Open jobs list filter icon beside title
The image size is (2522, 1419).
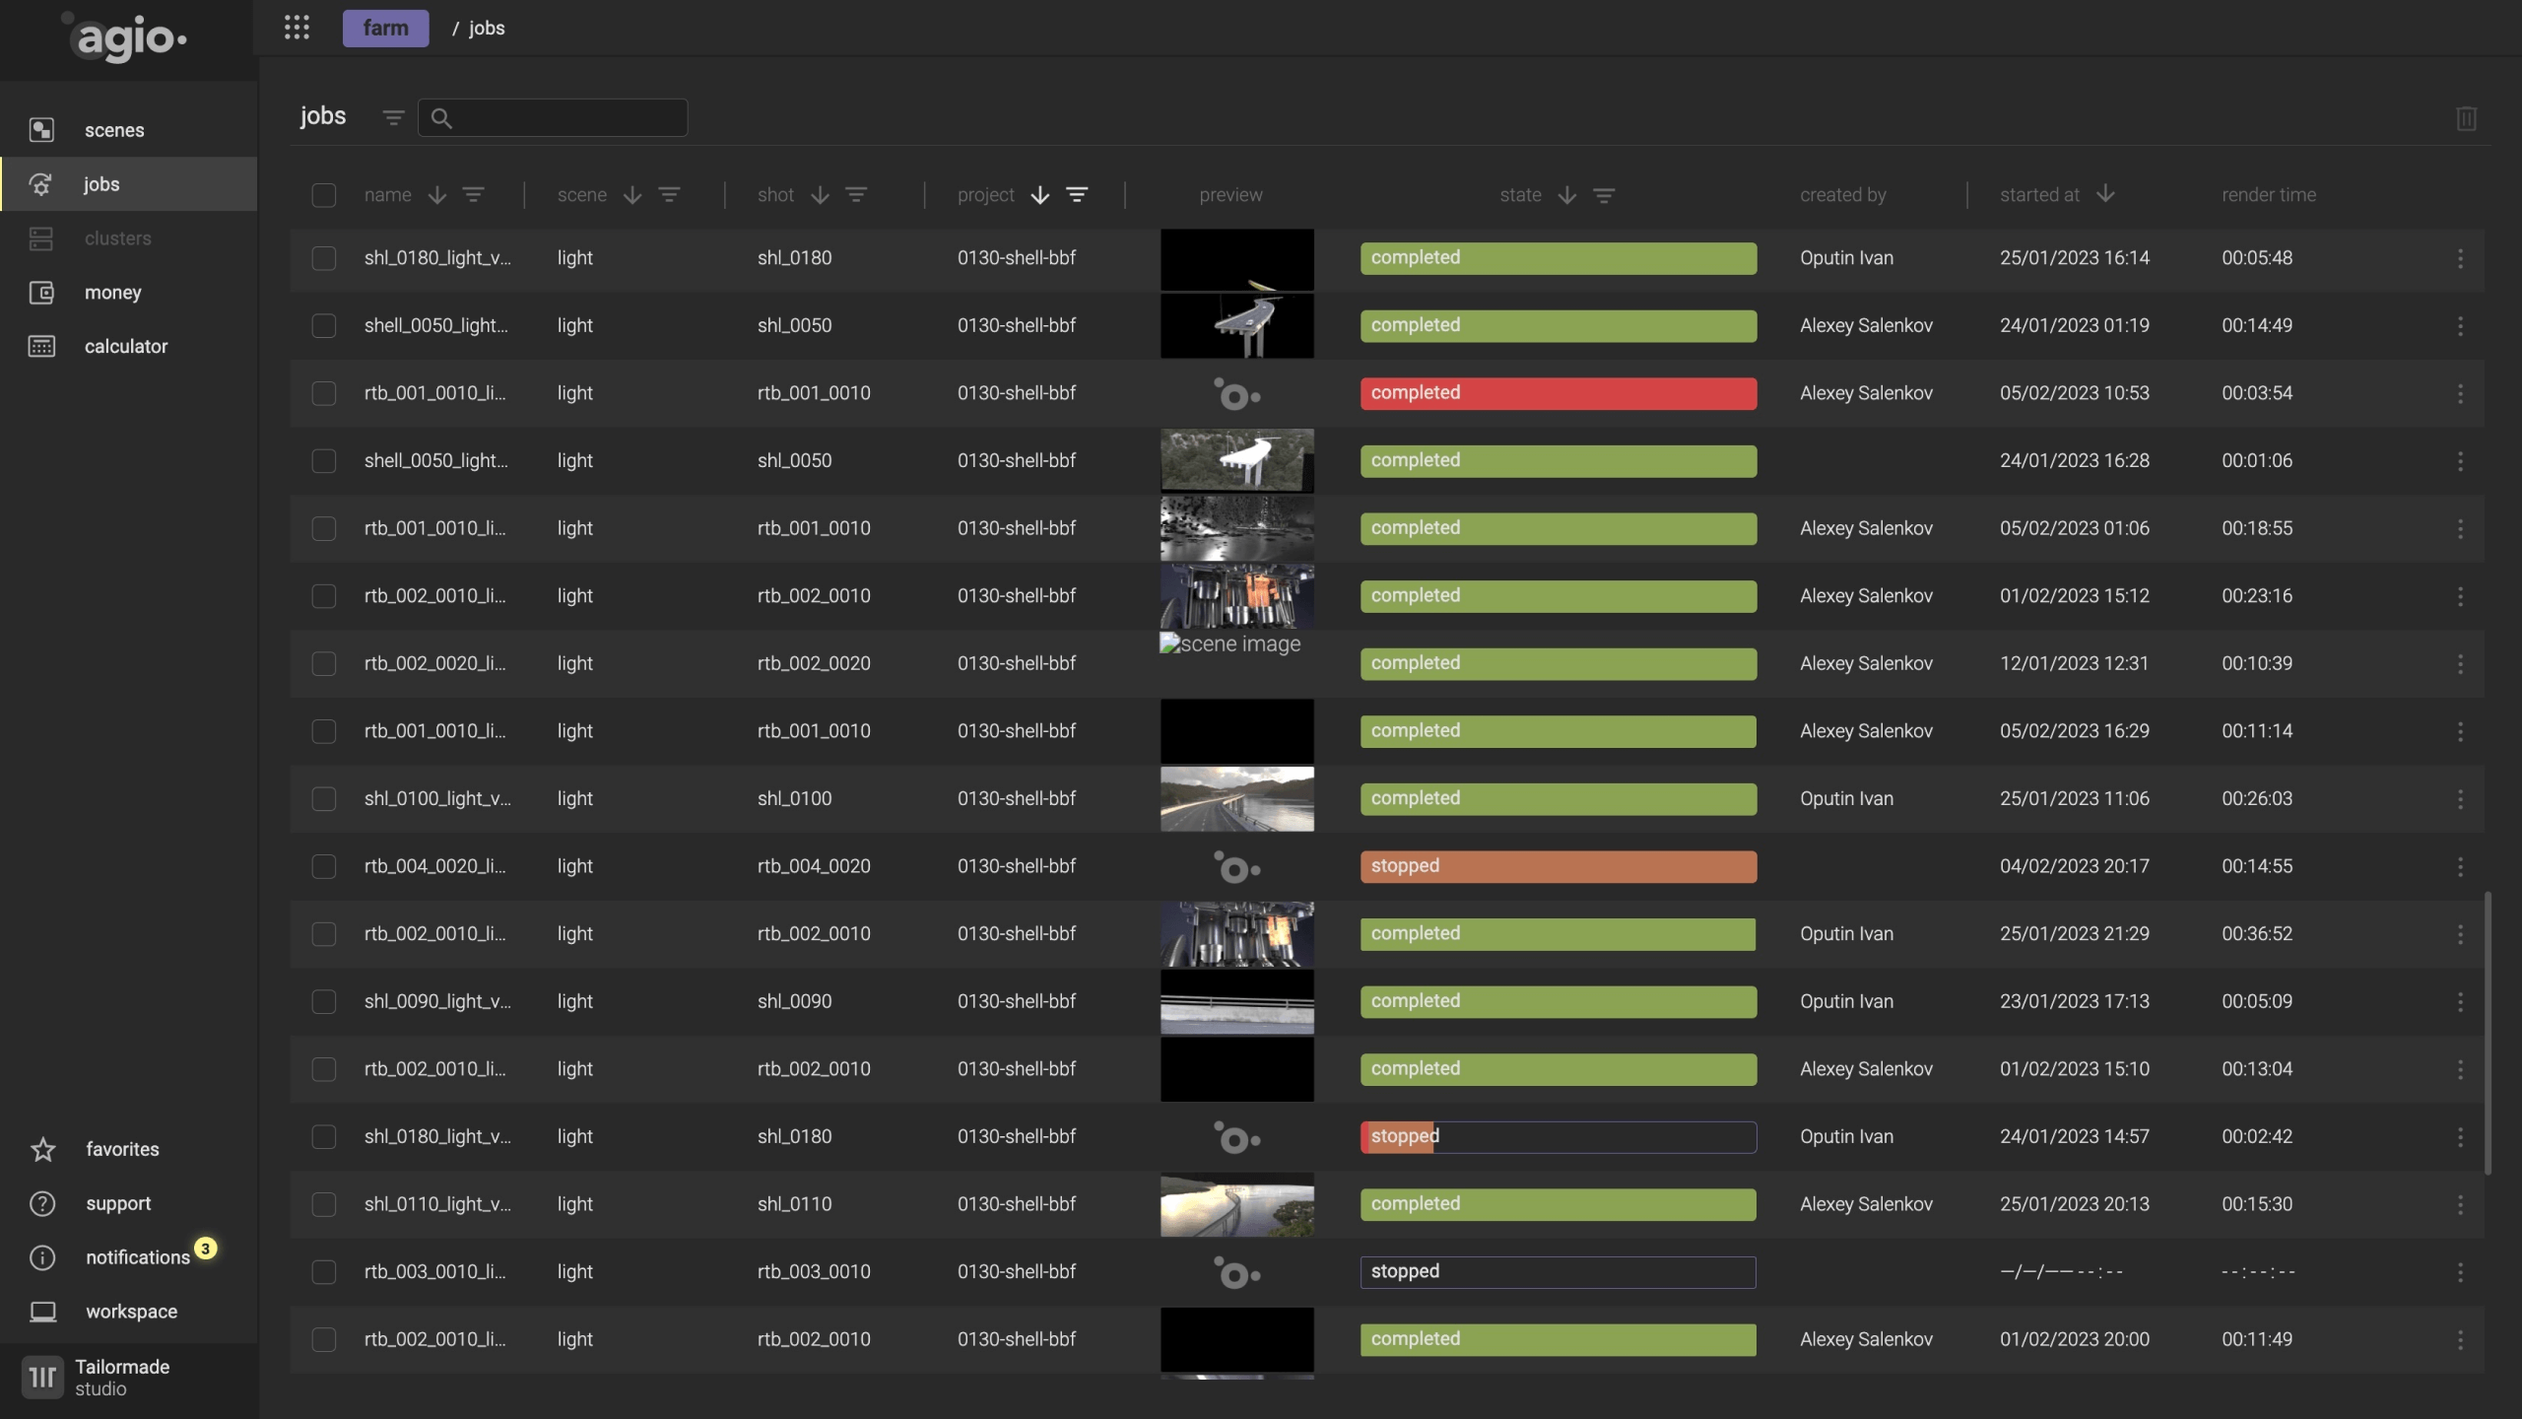[x=393, y=118]
